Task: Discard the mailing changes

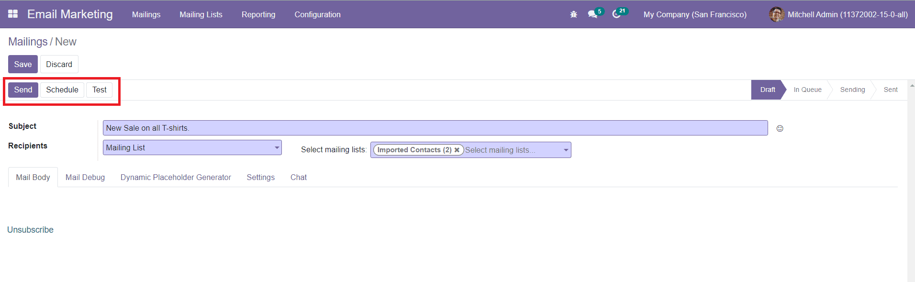Action: click(x=59, y=64)
